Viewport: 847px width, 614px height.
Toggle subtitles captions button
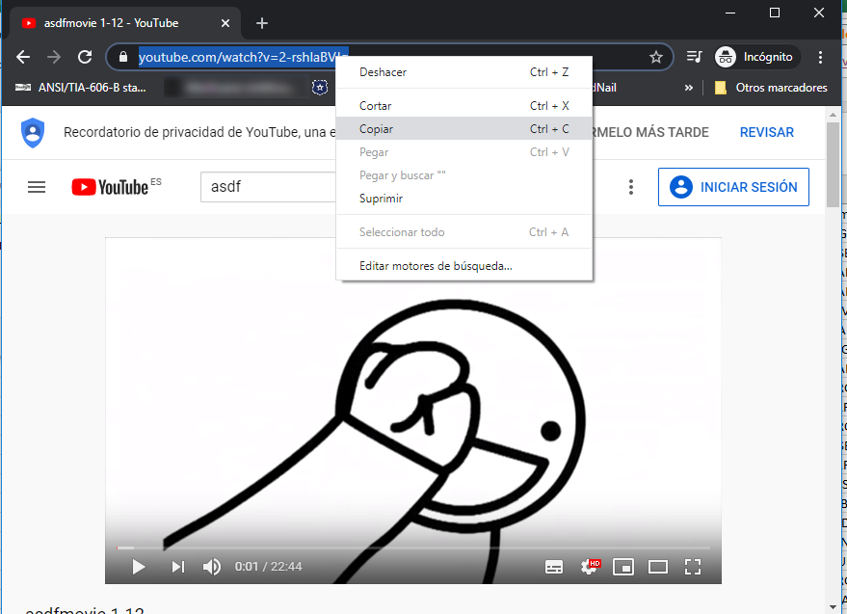pos(554,567)
